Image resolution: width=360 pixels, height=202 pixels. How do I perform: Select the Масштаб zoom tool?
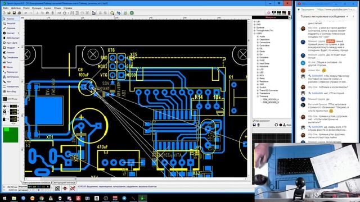click(x=11, y=24)
